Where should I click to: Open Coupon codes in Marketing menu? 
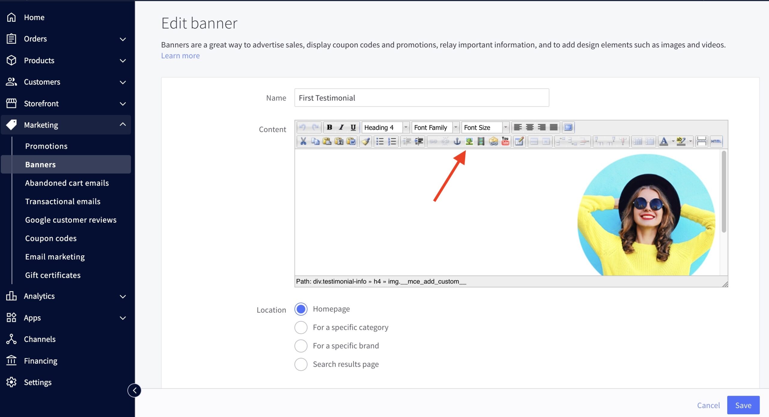[x=51, y=238]
